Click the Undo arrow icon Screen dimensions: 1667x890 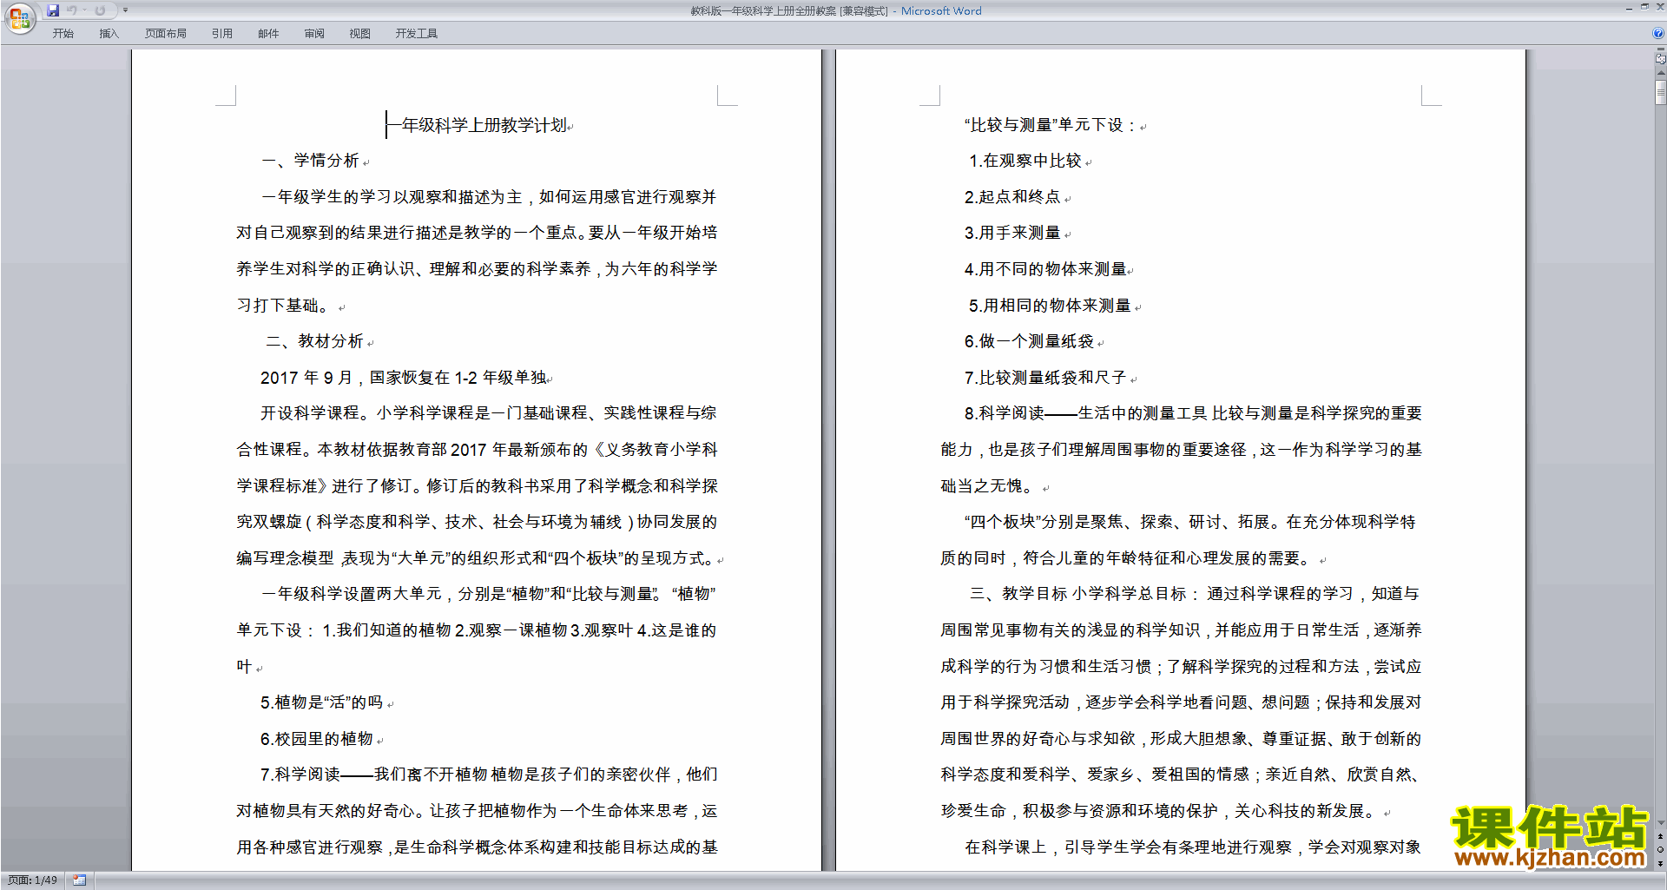point(72,10)
